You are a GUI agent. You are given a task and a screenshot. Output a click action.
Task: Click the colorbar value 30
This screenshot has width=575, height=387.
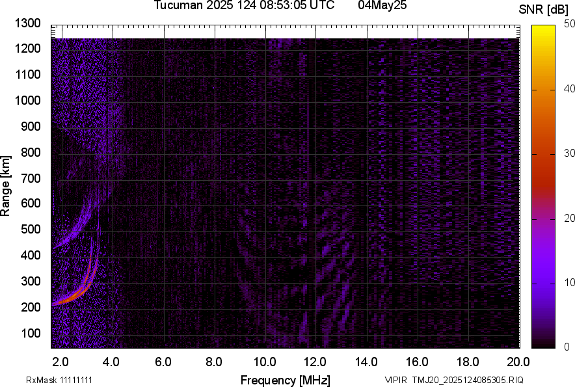(x=569, y=153)
